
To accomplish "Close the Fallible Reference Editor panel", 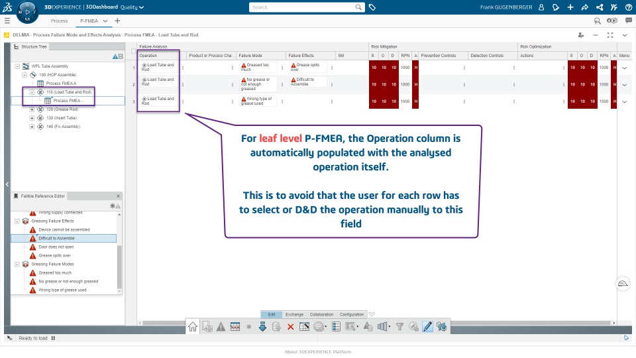I will point(118,196).
